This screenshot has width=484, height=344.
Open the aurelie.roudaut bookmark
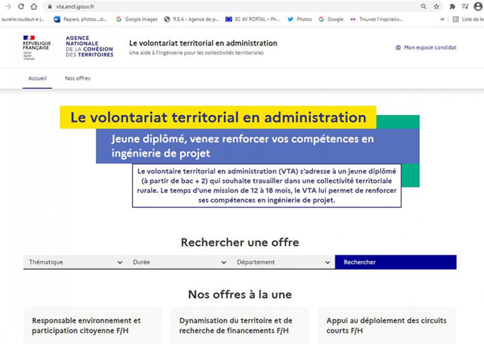23,19
